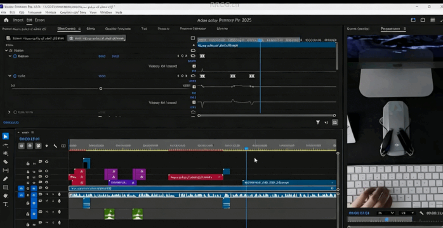This screenshot has height=228, width=443.
Task: Reset the Motion effect parameters
Action: (193, 50)
